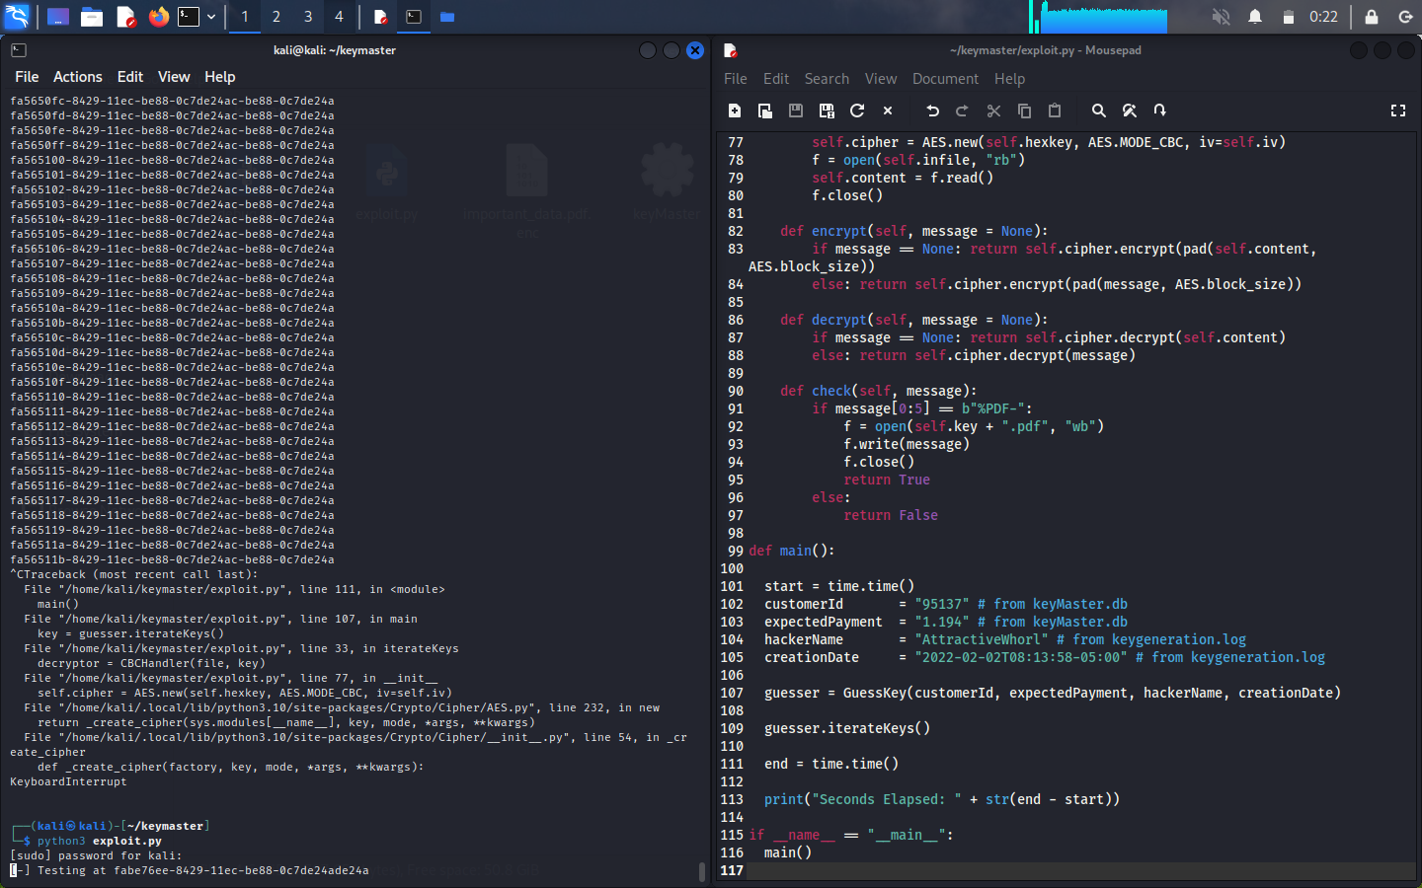Screen dimensions: 1422x888
Task: Click the terminal scrollbar handle
Action: 702,871
